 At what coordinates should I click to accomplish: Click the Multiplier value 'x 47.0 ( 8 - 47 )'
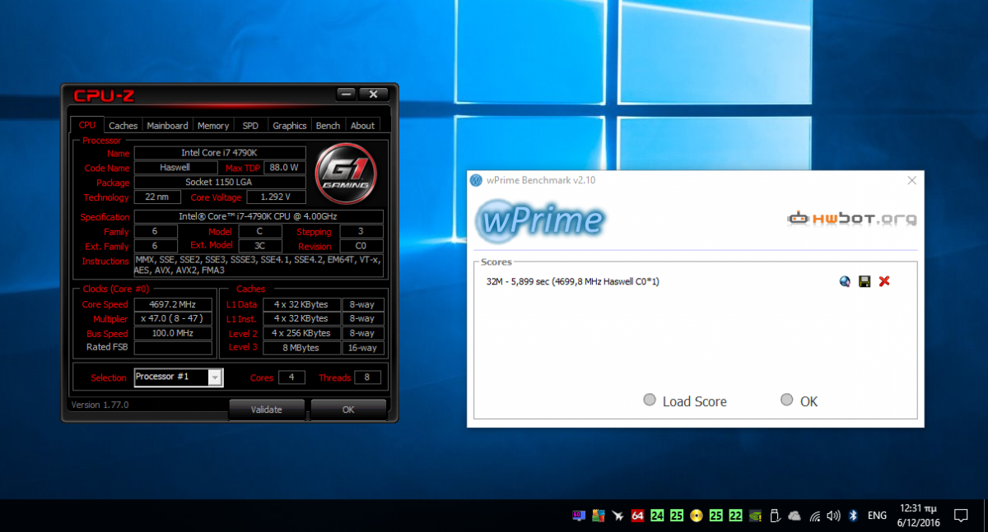172,318
